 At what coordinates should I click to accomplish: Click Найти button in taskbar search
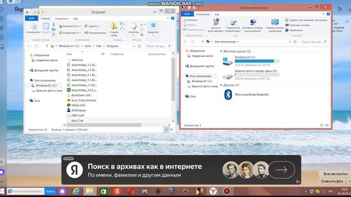point(50,191)
